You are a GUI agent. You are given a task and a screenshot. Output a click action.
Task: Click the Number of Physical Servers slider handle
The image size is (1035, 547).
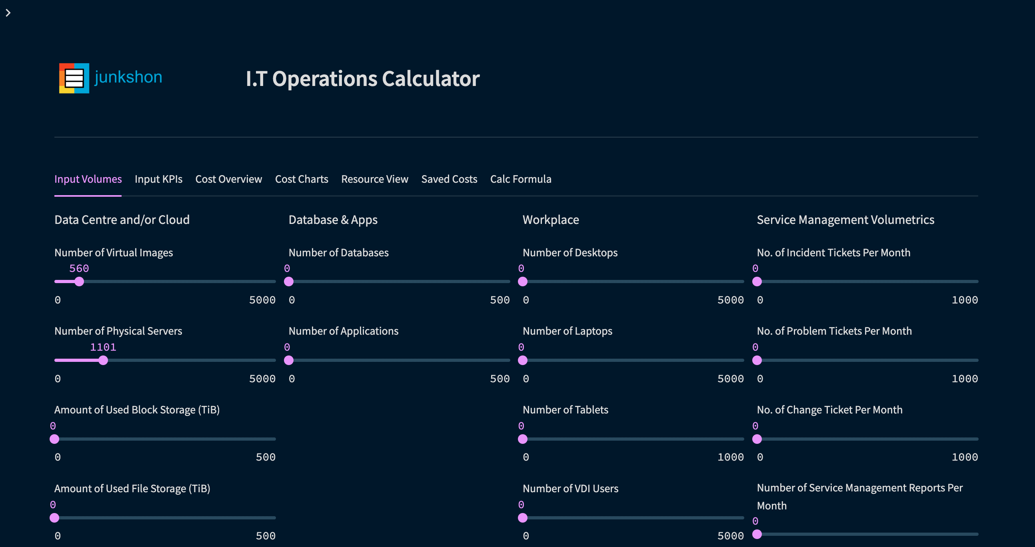[103, 360]
